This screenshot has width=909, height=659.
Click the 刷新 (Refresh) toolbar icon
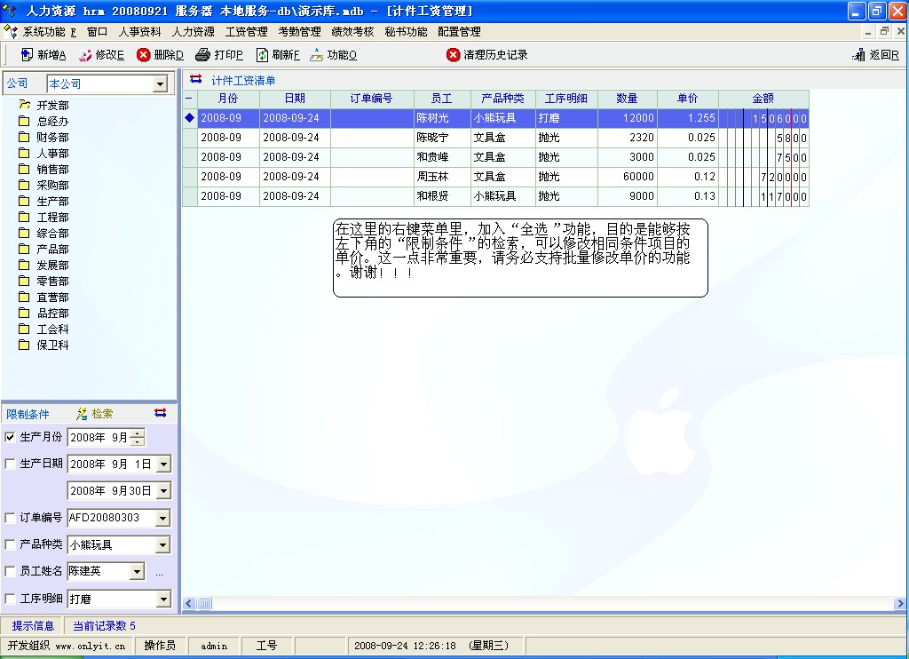coord(262,55)
